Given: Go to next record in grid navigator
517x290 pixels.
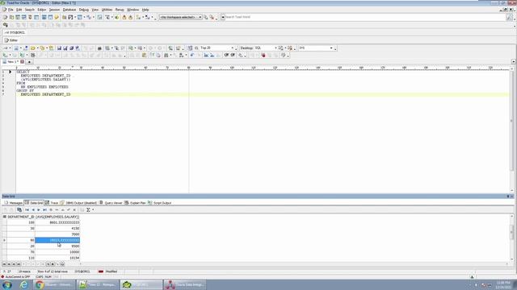Looking at the screenshot, I should [x=39, y=209].
